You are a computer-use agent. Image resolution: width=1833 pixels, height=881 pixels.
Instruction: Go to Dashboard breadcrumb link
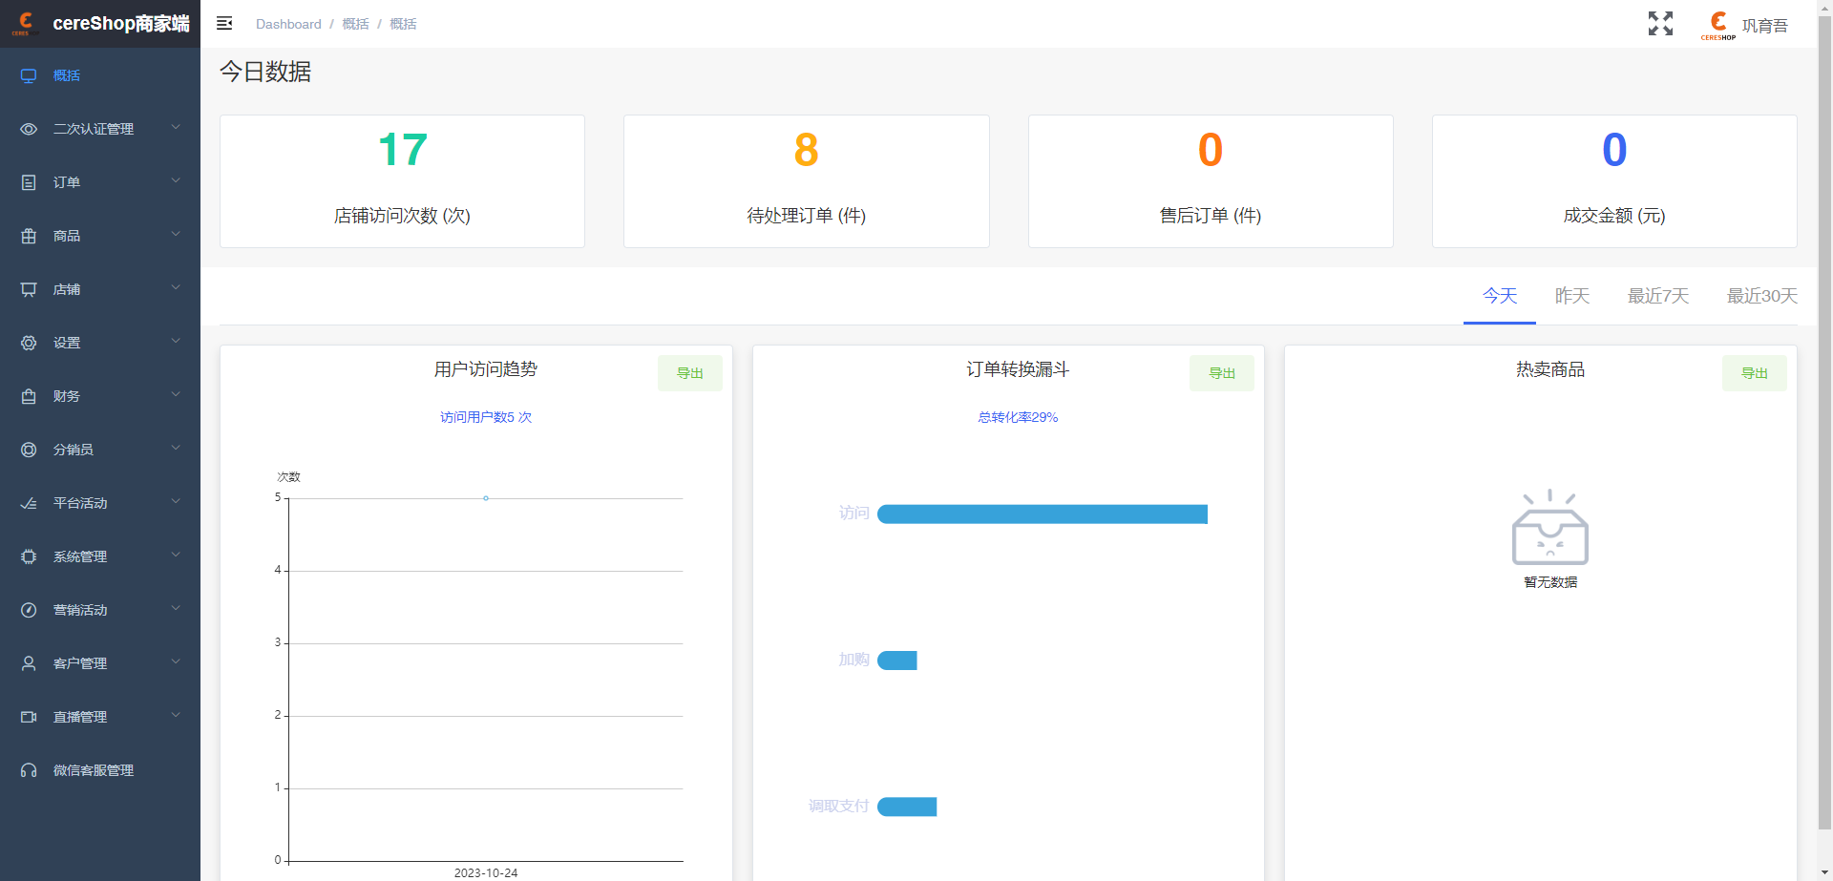(288, 24)
